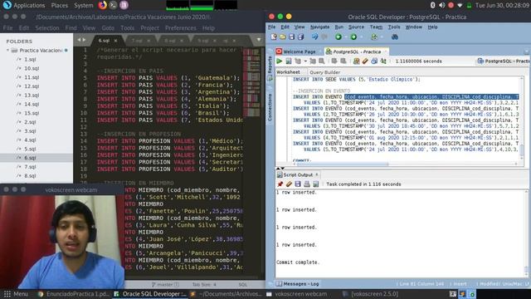Collapse the Practica Vacaciones folder in sidebar

click(7, 50)
